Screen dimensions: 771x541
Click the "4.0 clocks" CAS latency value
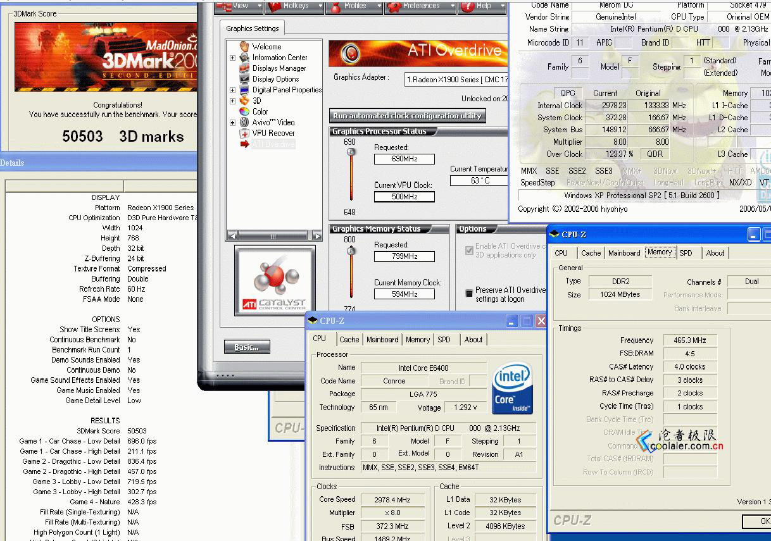(690, 367)
